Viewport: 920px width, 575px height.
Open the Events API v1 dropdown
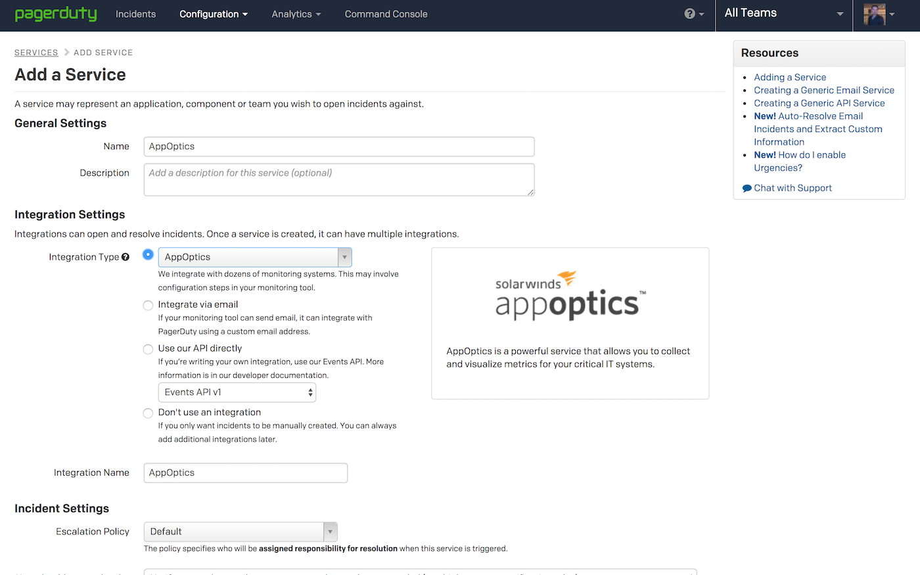pos(237,392)
